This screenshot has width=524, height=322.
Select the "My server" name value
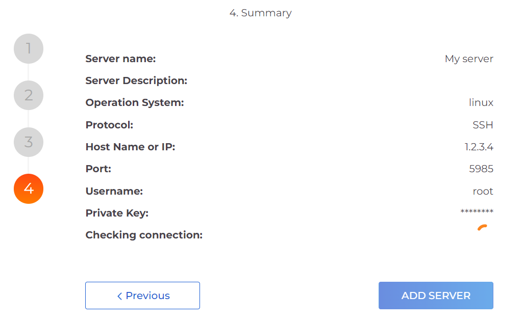(469, 59)
